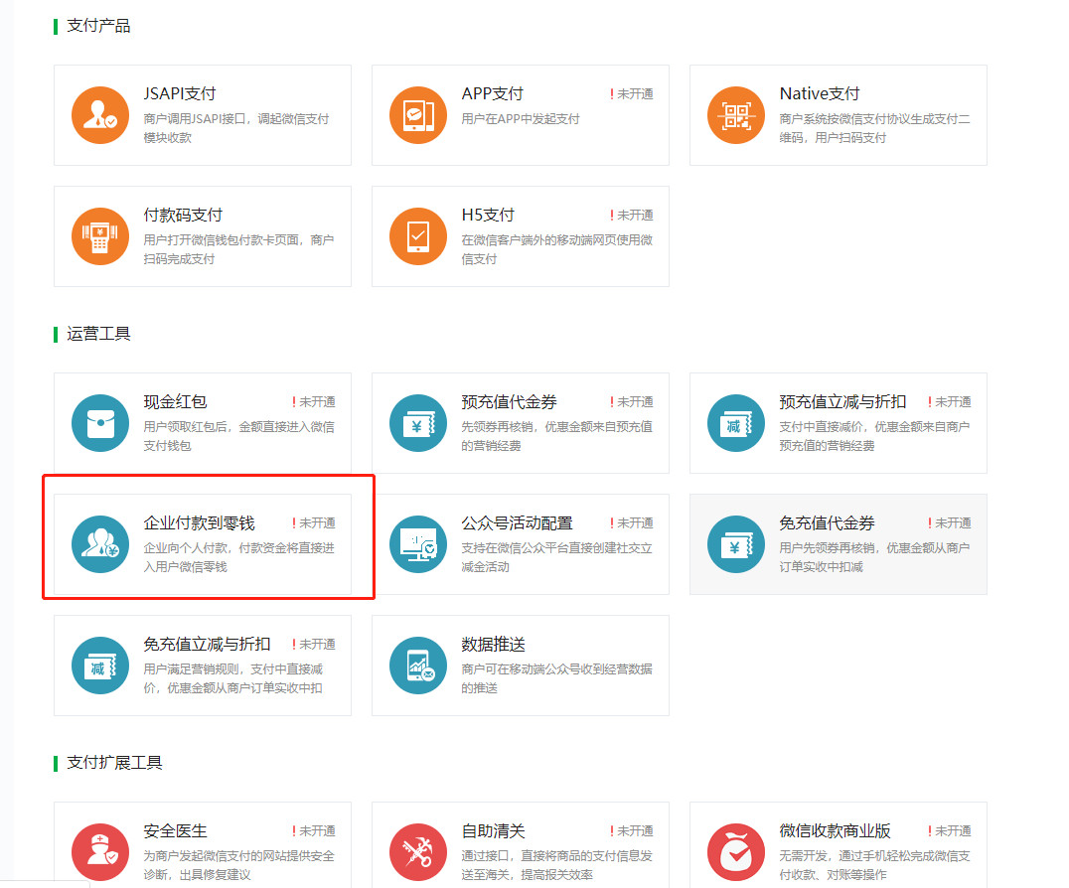Open the APP支付 product title

(492, 93)
